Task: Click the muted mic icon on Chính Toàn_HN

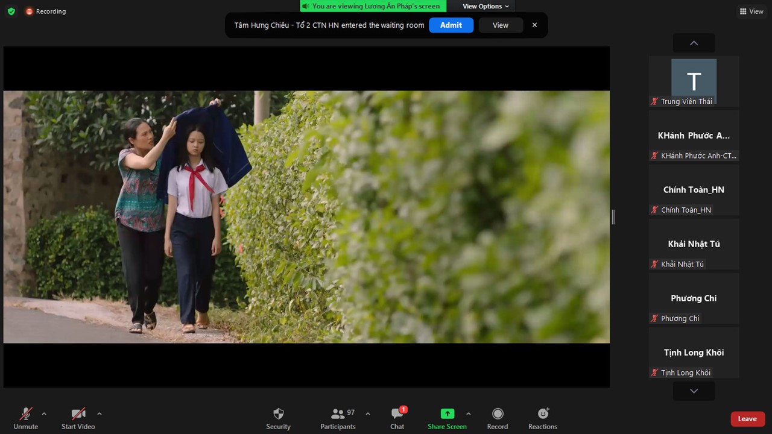Action: pyautogui.click(x=654, y=210)
